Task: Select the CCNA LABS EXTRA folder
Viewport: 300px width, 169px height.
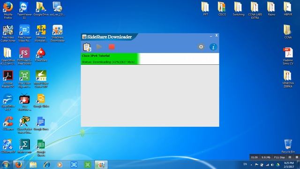Action: pos(255,10)
